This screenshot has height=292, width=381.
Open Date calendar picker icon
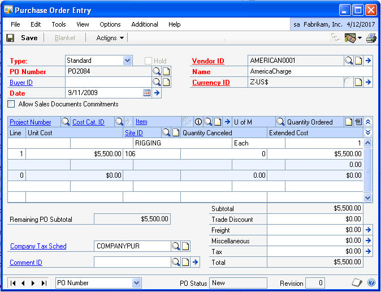(x=147, y=93)
